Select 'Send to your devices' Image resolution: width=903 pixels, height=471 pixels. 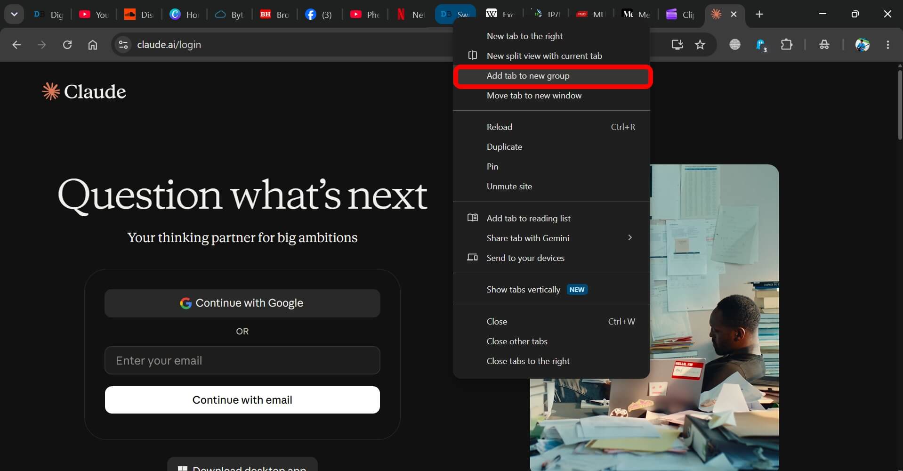pyautogui.click(x=551, y=258)
